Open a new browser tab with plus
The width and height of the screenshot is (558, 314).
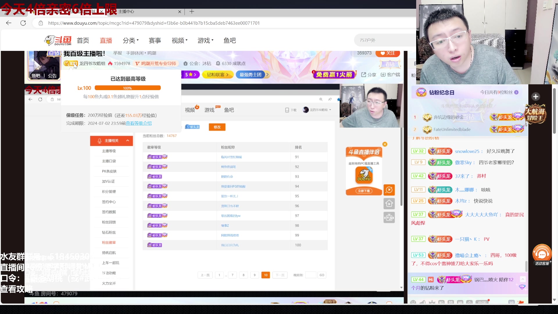pyautogui.click(x=192, y=12)
